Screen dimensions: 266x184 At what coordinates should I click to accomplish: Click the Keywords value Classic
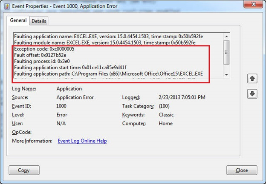coord(166,115)
